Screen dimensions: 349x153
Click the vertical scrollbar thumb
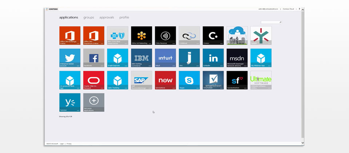tap(302, 74)
